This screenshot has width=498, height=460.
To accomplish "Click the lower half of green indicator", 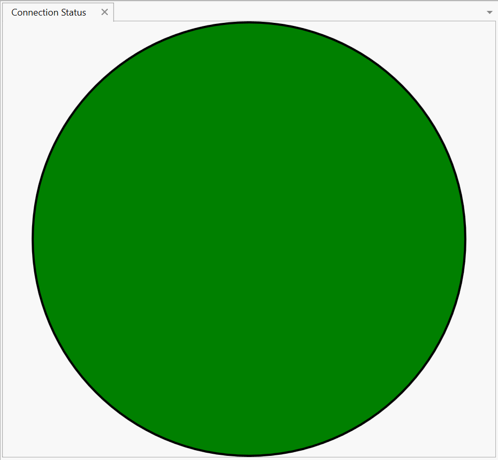I will pos(249,347).
